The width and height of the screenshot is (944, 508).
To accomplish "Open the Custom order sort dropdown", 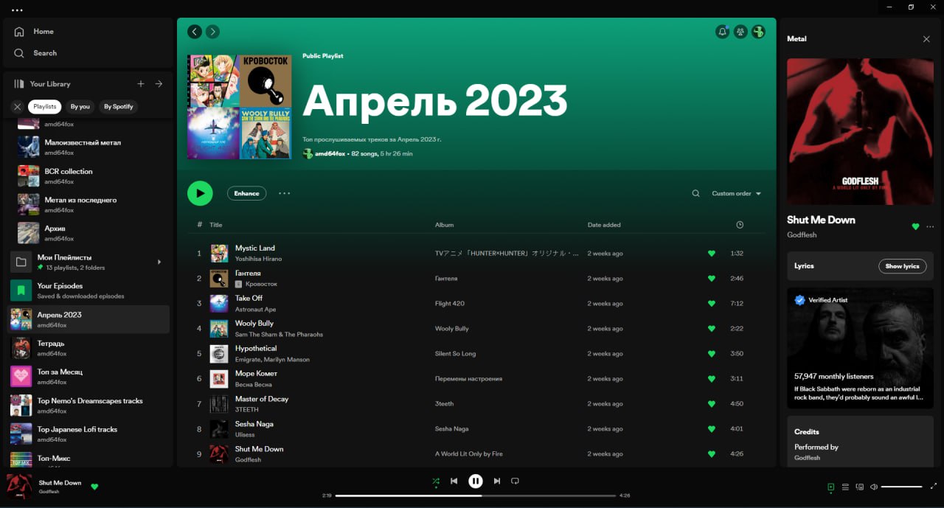I will coord(736,194).
